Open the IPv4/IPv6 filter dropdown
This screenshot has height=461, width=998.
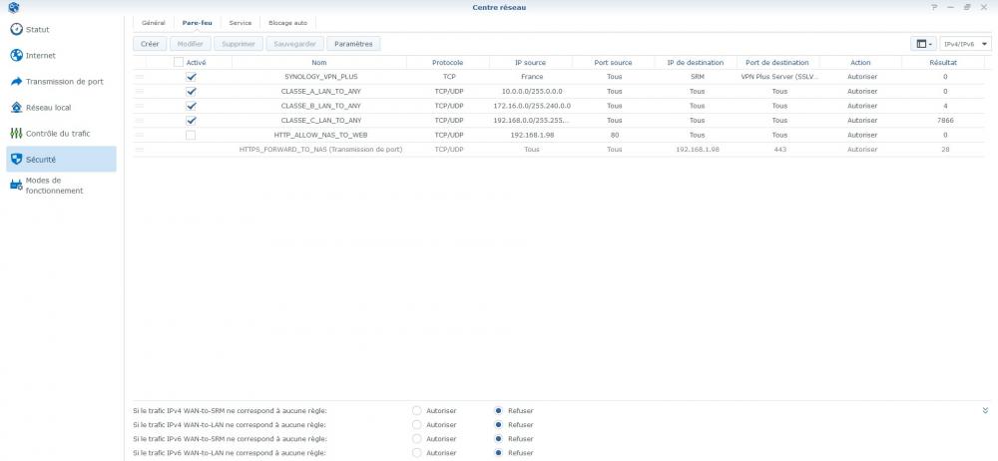965,44
